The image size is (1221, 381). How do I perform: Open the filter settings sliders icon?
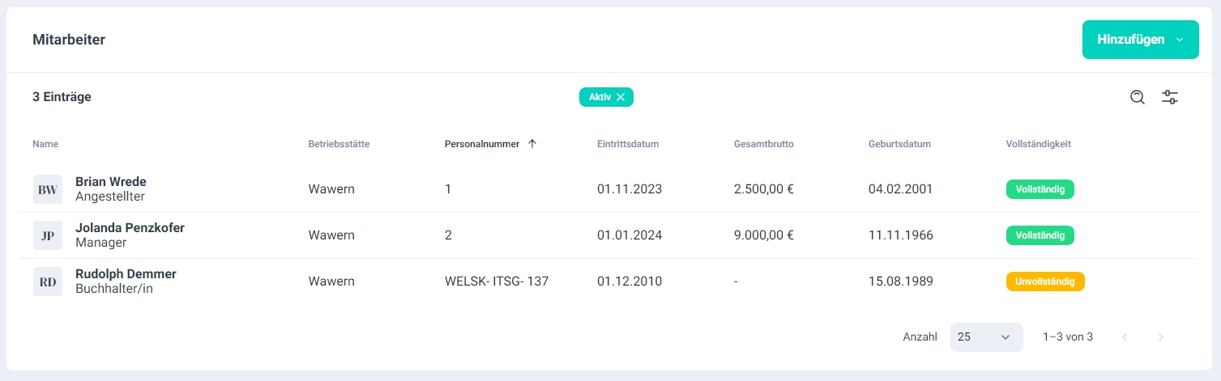(1170, 97)
